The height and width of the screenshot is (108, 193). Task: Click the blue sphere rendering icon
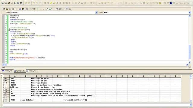(x=171, y=3)
